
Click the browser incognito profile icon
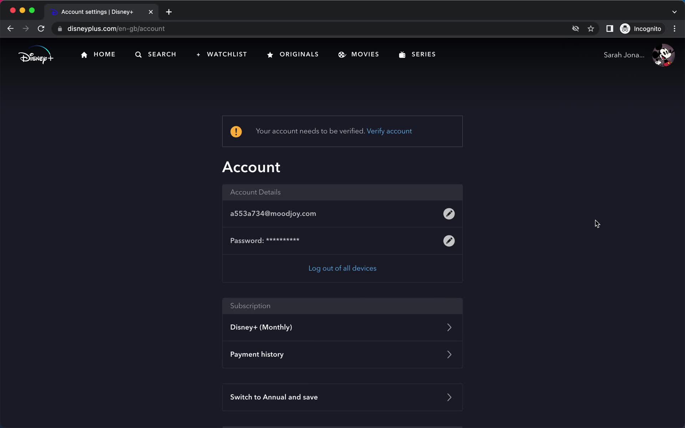[x=625, y=29]
